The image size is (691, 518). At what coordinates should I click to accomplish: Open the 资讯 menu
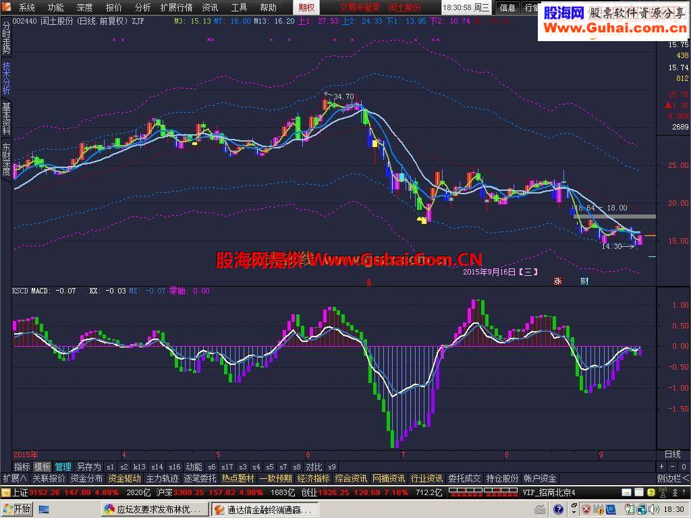210,7
